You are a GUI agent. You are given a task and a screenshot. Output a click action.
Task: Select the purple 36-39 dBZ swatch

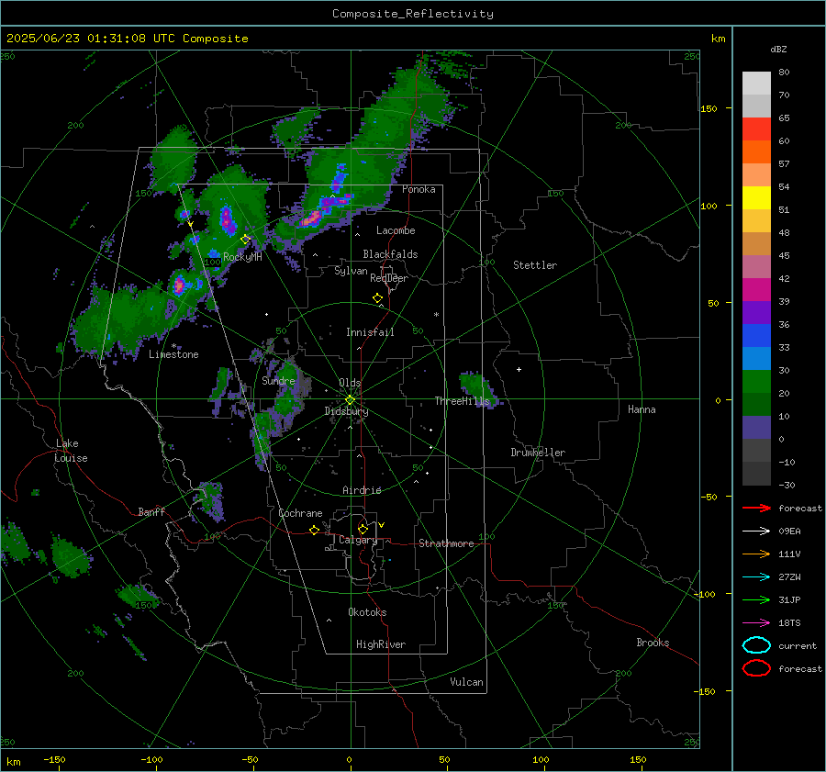pyautogui.click(x=756, y=312)
